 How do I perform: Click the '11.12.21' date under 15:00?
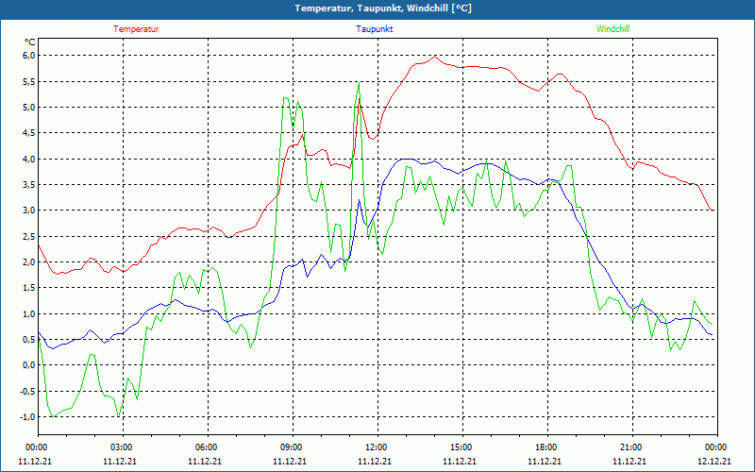coord(460,461)
